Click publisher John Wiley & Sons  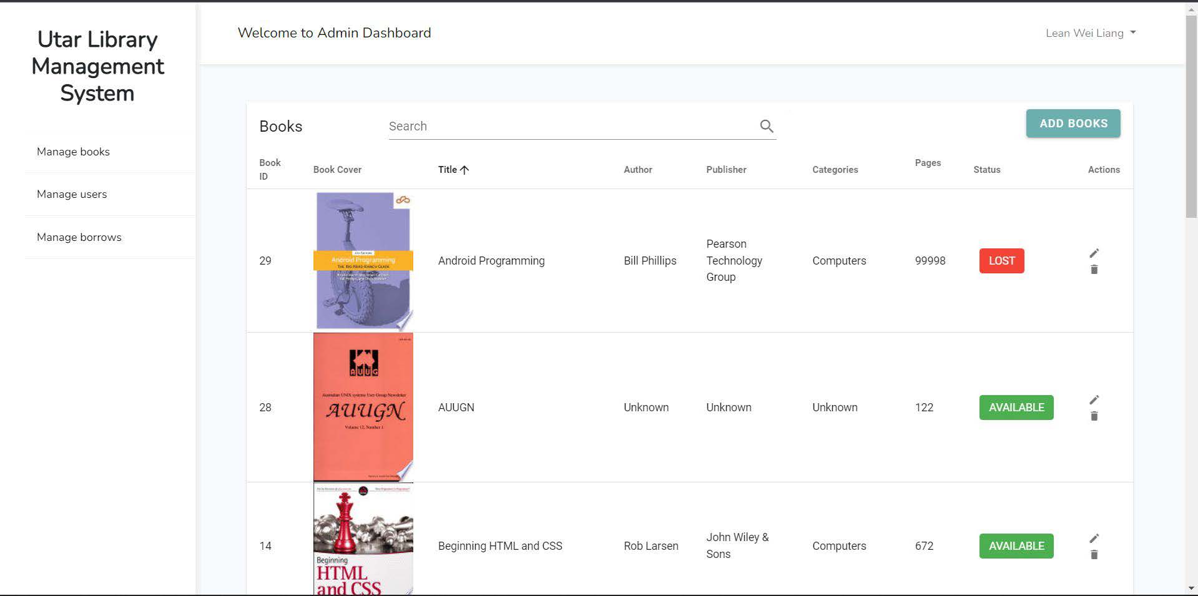737,545
